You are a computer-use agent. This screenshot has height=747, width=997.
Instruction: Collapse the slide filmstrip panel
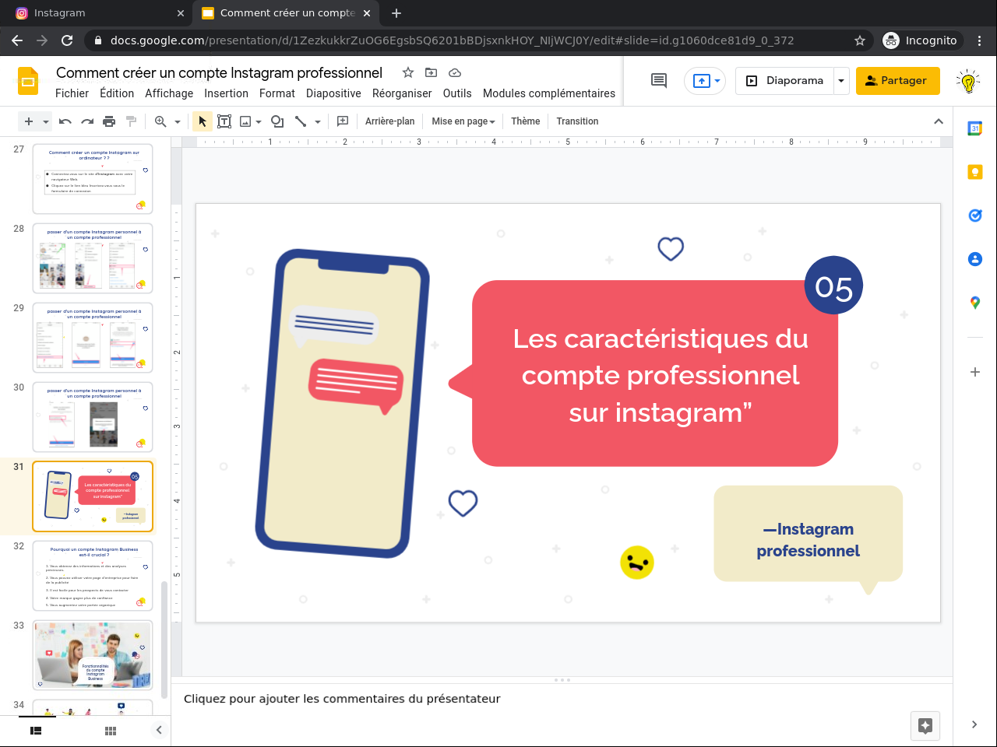159,730
